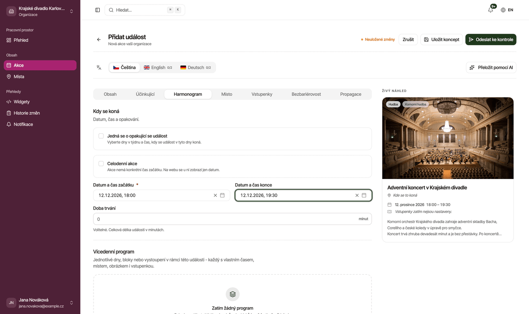Open Historie změn in the sidebar
The height and width of the screenshot is (314, 529).
click(40, 113)
